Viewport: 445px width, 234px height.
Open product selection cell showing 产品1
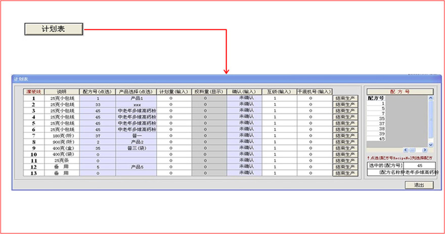coord(137,98)
